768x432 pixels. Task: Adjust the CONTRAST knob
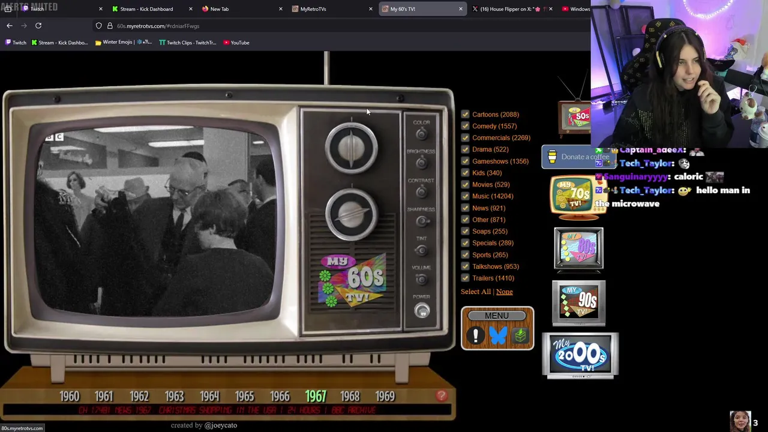(x=421, y=192)
